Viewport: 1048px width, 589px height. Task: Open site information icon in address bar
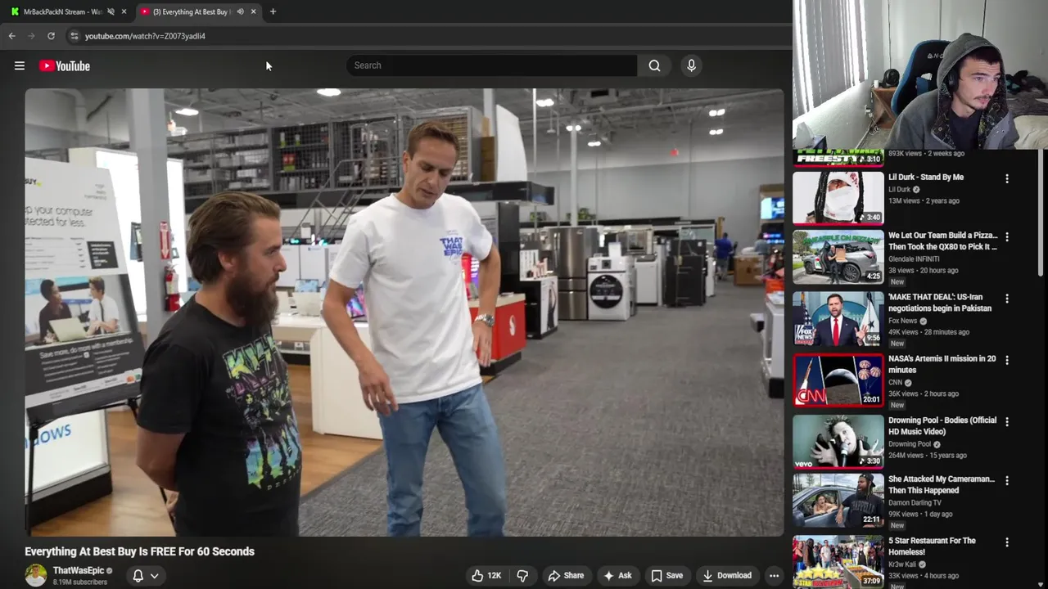[74, 36]
